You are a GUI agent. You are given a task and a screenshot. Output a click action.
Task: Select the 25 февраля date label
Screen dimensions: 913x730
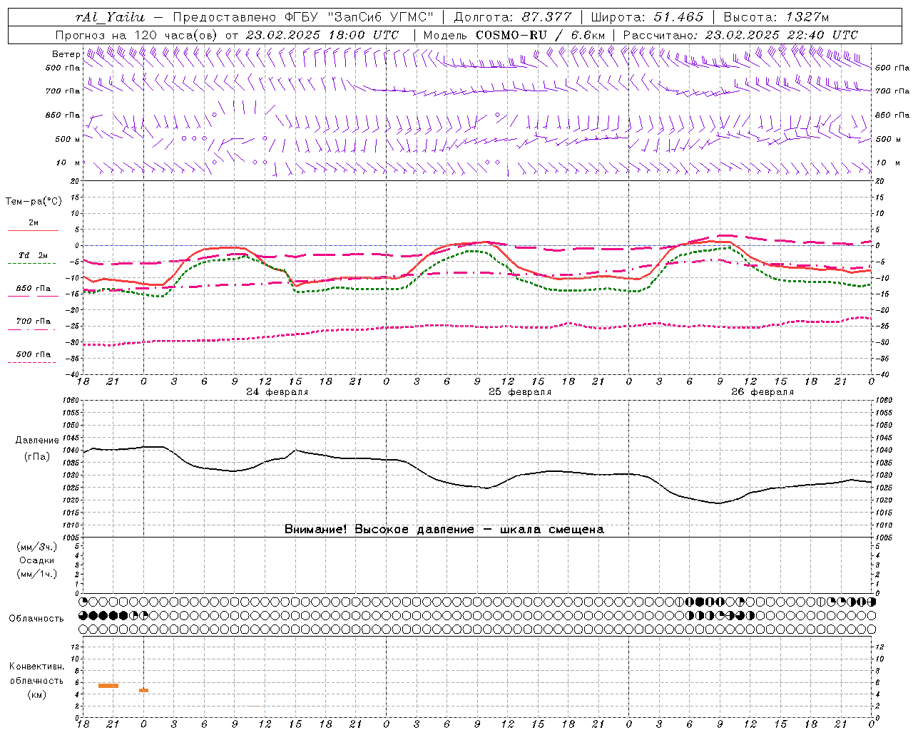[520, 392]
